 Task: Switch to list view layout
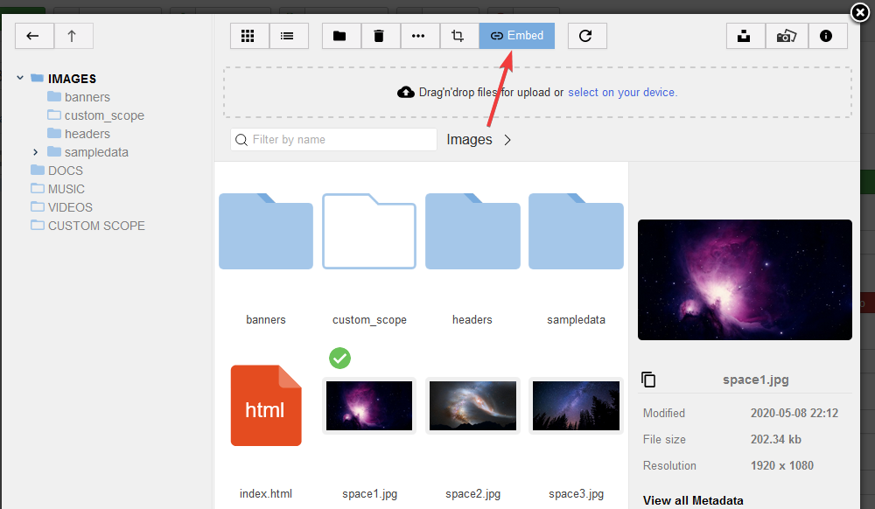pos(288,36)
